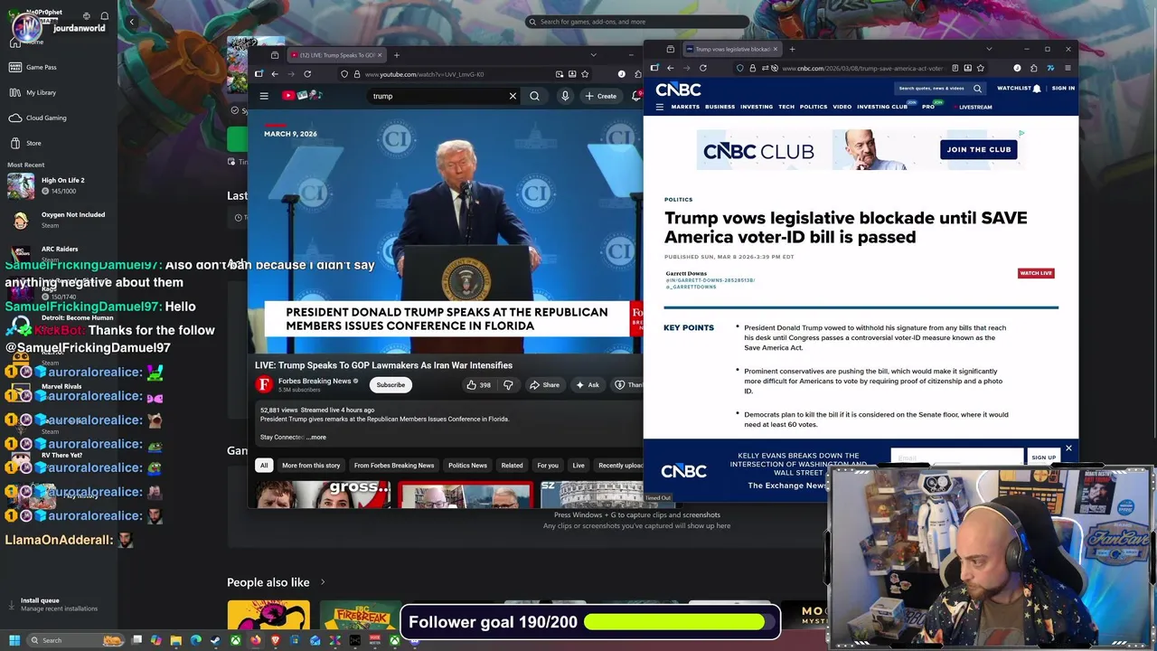Subscribe to Forbes Breaking News
This screenshot has width=1157, height=651.
pyautogui.click(x=390, y=385)
